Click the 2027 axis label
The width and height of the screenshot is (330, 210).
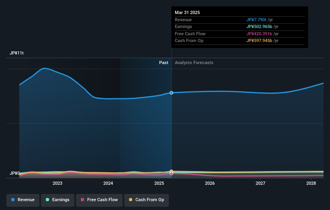point(260,183)
